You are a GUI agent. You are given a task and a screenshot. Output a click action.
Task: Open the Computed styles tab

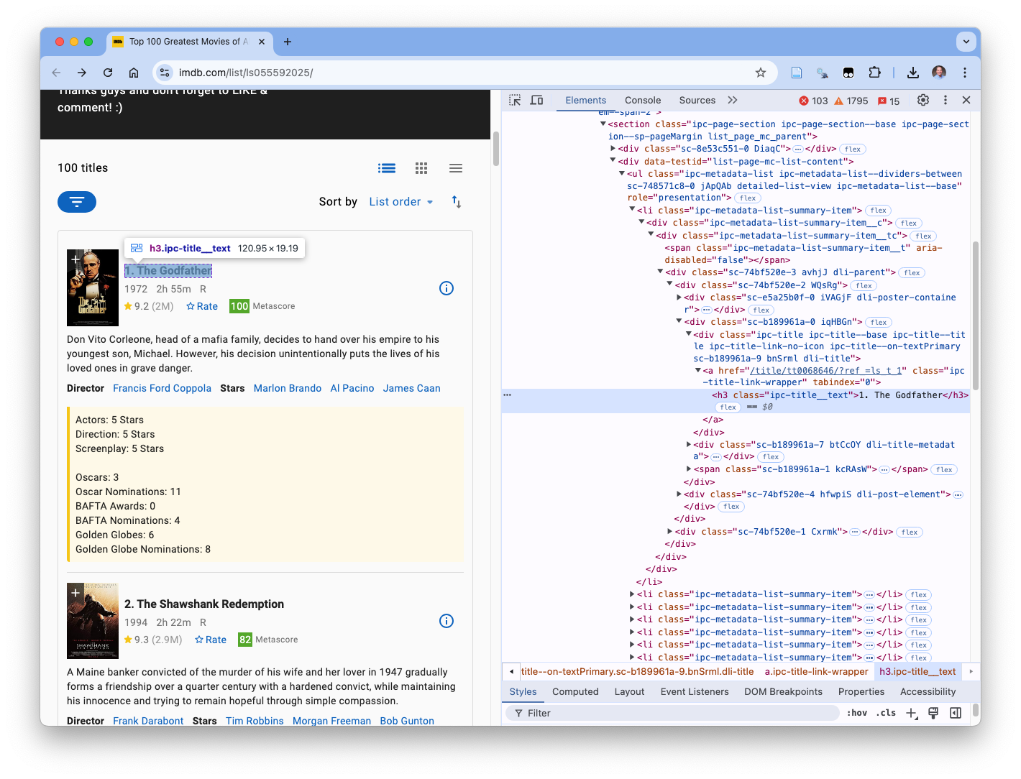click(575, 692)
